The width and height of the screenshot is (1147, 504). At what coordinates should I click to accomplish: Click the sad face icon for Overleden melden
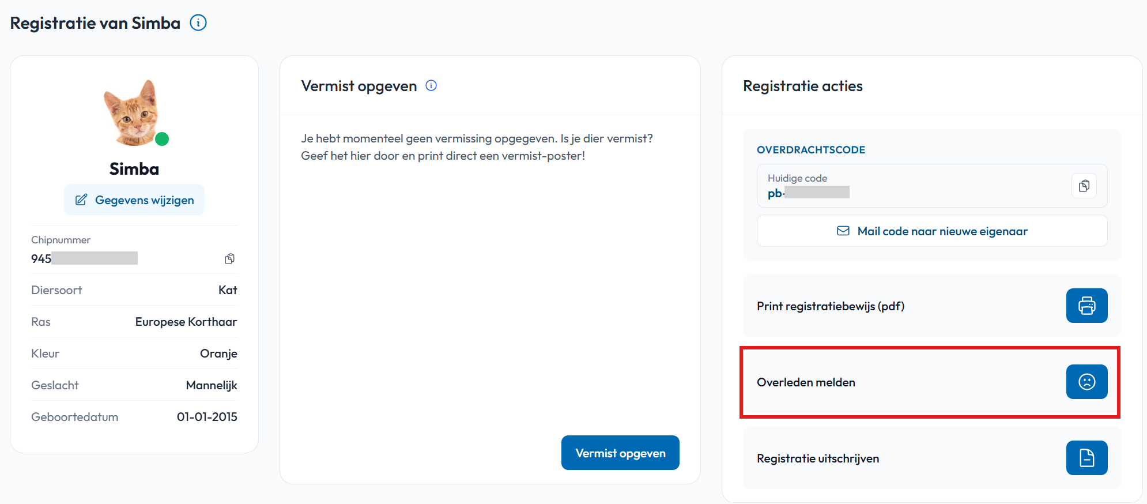coord(1086,382)
